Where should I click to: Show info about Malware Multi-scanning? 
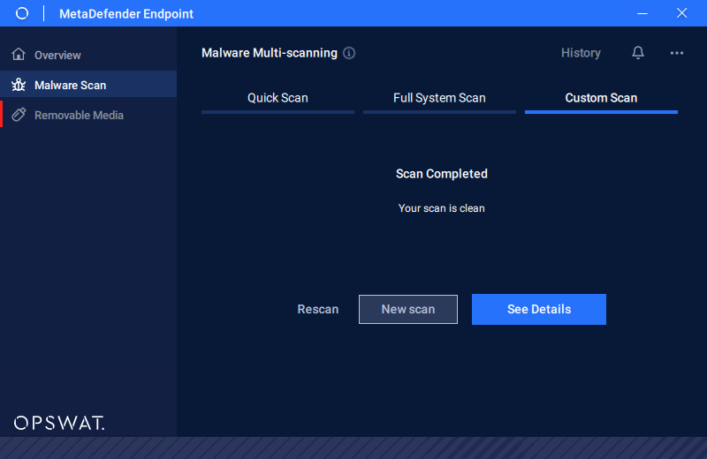pyautogui.click(x=349, y=53)
